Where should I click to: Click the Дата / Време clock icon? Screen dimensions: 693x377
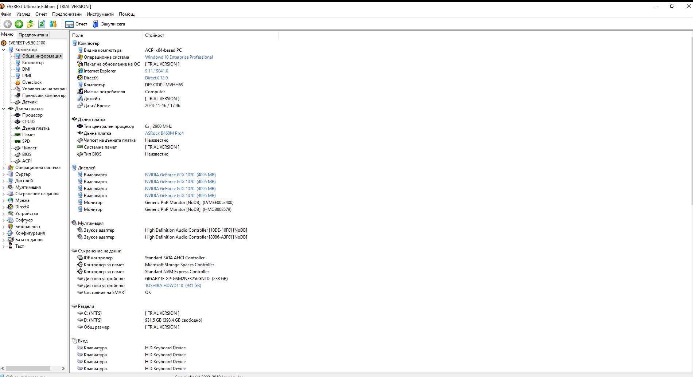80,106
